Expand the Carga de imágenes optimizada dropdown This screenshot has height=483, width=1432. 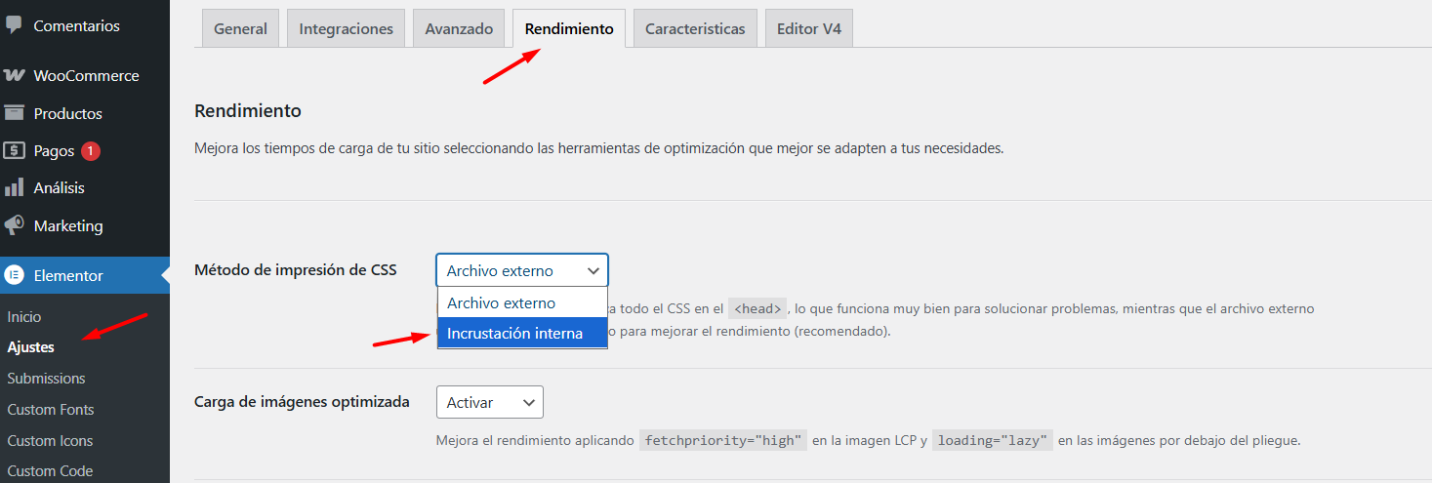(489, 402)
